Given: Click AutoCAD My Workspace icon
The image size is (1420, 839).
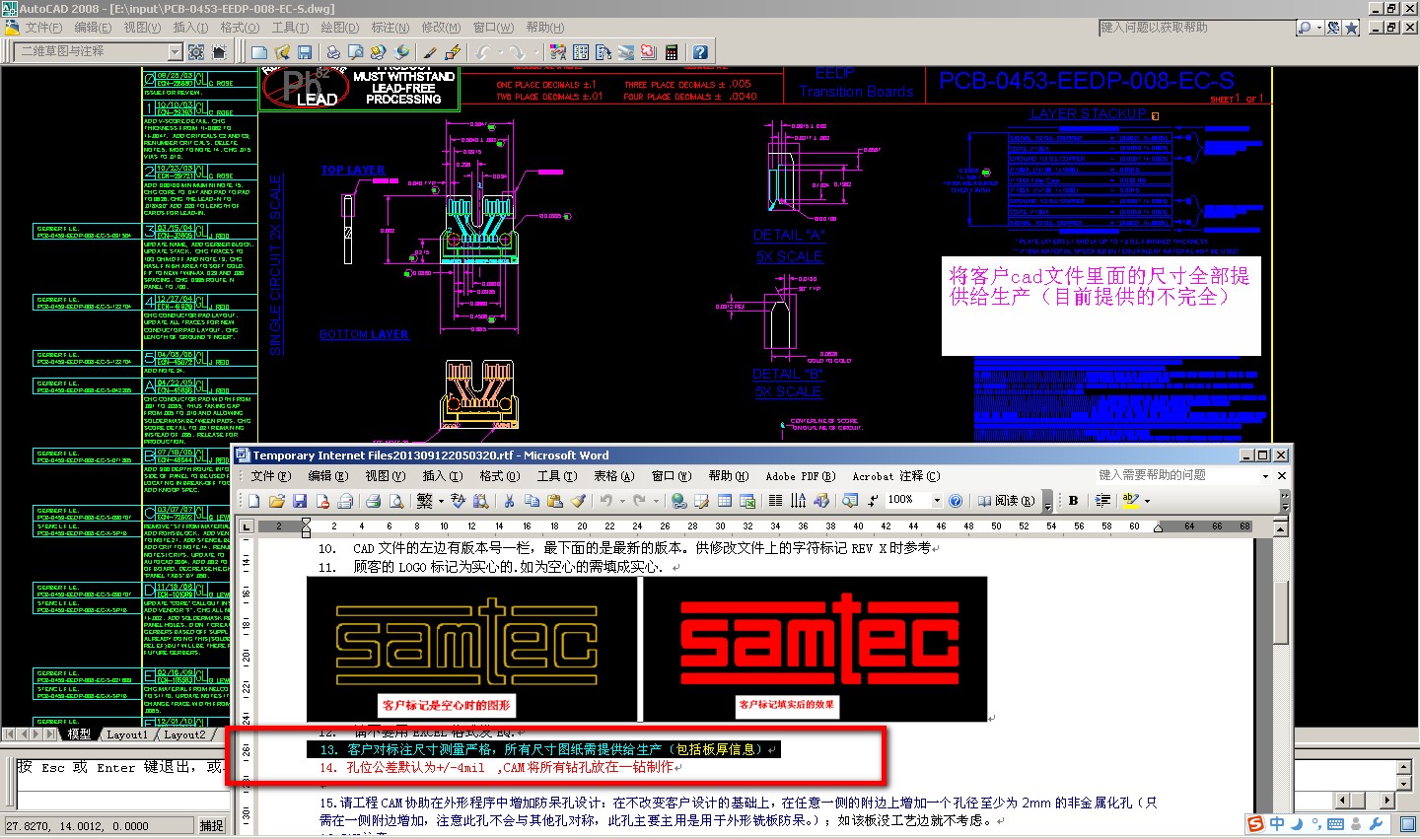Looking at the screenshot, I should pos(219,51).
